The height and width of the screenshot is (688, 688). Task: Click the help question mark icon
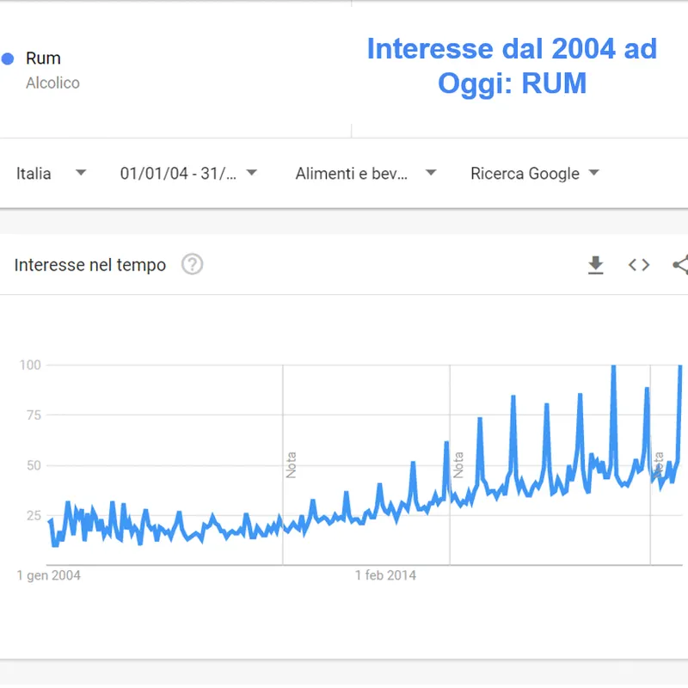point(193,265)
